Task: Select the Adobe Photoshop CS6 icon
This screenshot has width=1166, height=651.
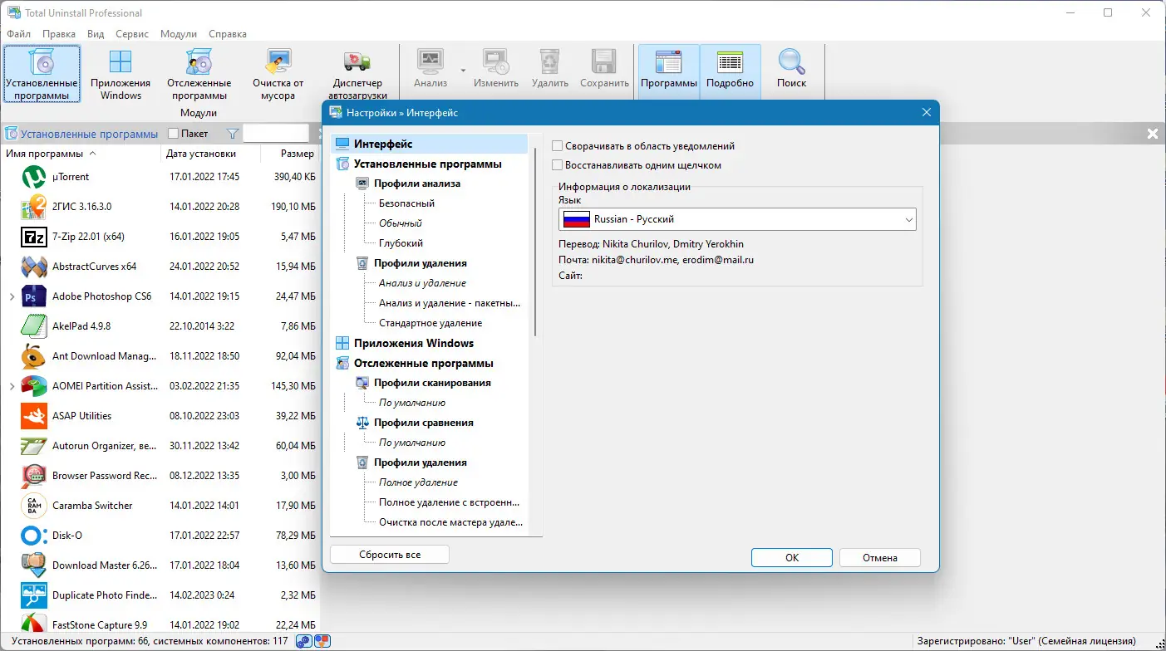Action: (34, 296)
